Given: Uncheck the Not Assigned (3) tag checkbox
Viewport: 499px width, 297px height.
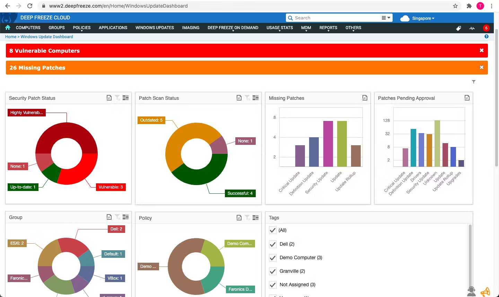Looking at the screenshot, I should tap(273, 285).
